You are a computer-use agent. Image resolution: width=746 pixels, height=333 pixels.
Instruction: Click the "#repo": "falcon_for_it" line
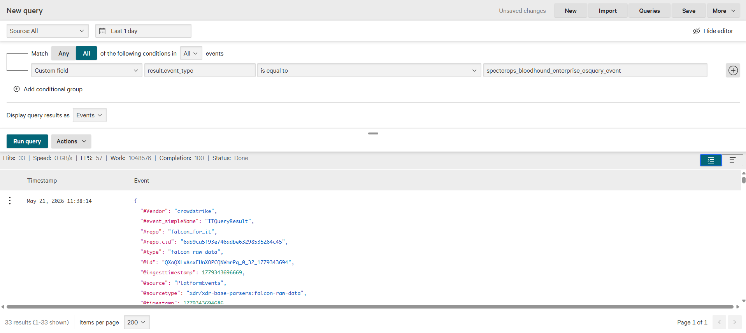179,232
